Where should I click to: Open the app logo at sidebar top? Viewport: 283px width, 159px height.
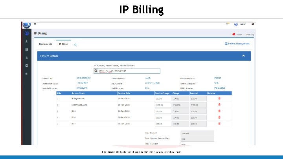click(27, 25)
